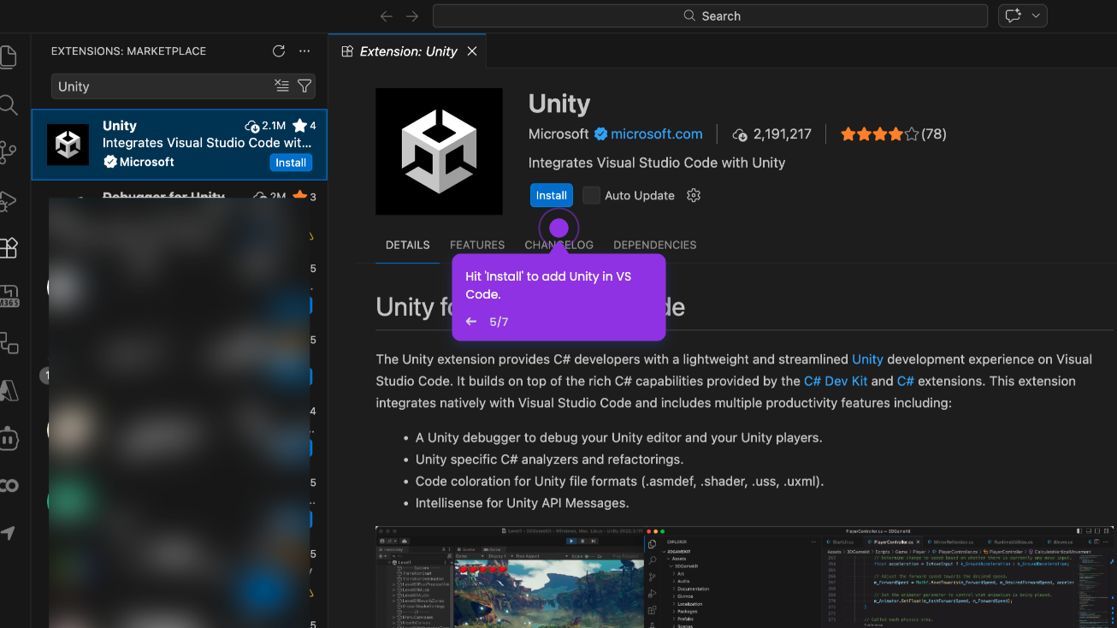
Task: Open the Source Control branch icon
Action: click(8, 153)
